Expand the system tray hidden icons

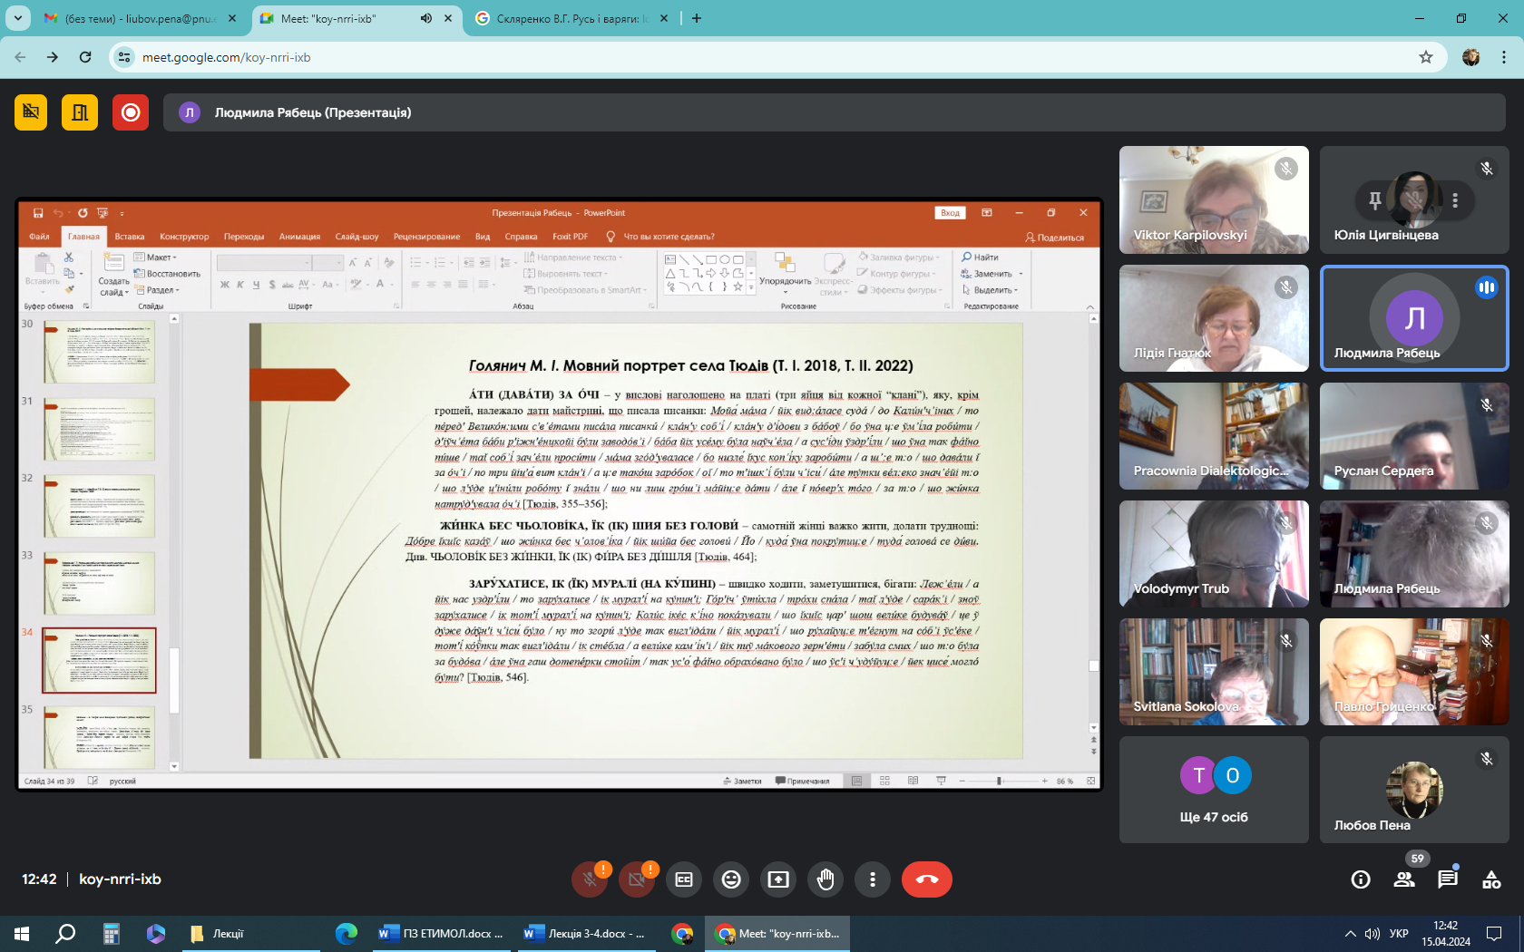1350,934
